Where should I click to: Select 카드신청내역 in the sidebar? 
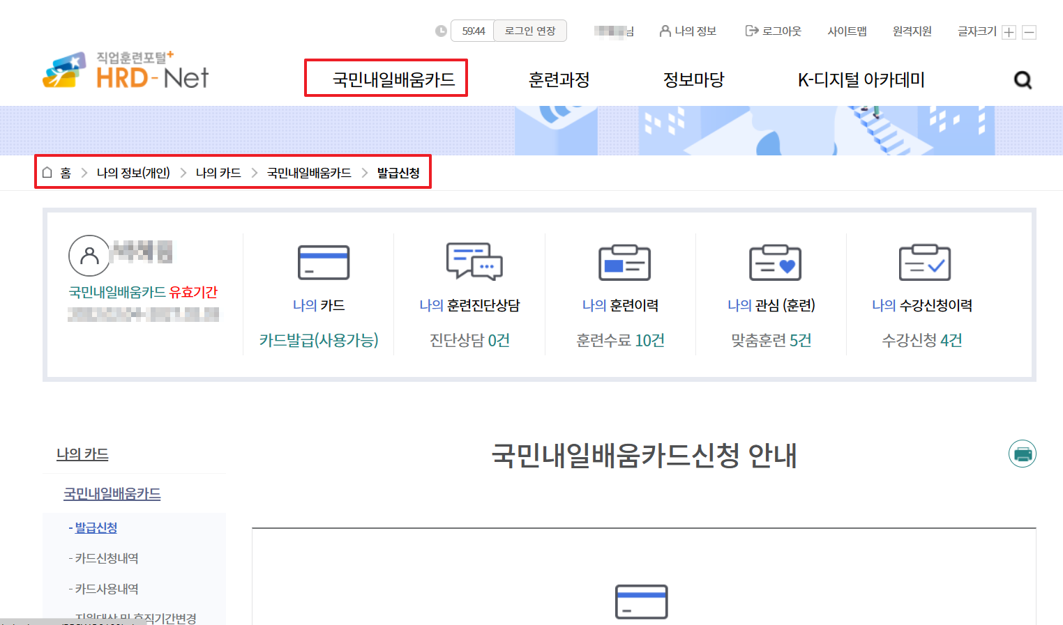click(107, 559)
